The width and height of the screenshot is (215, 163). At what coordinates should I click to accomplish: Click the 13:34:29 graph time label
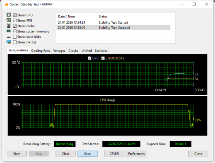160,90
